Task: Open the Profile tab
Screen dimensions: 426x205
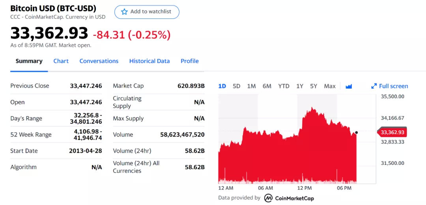Action: point(190,61)
